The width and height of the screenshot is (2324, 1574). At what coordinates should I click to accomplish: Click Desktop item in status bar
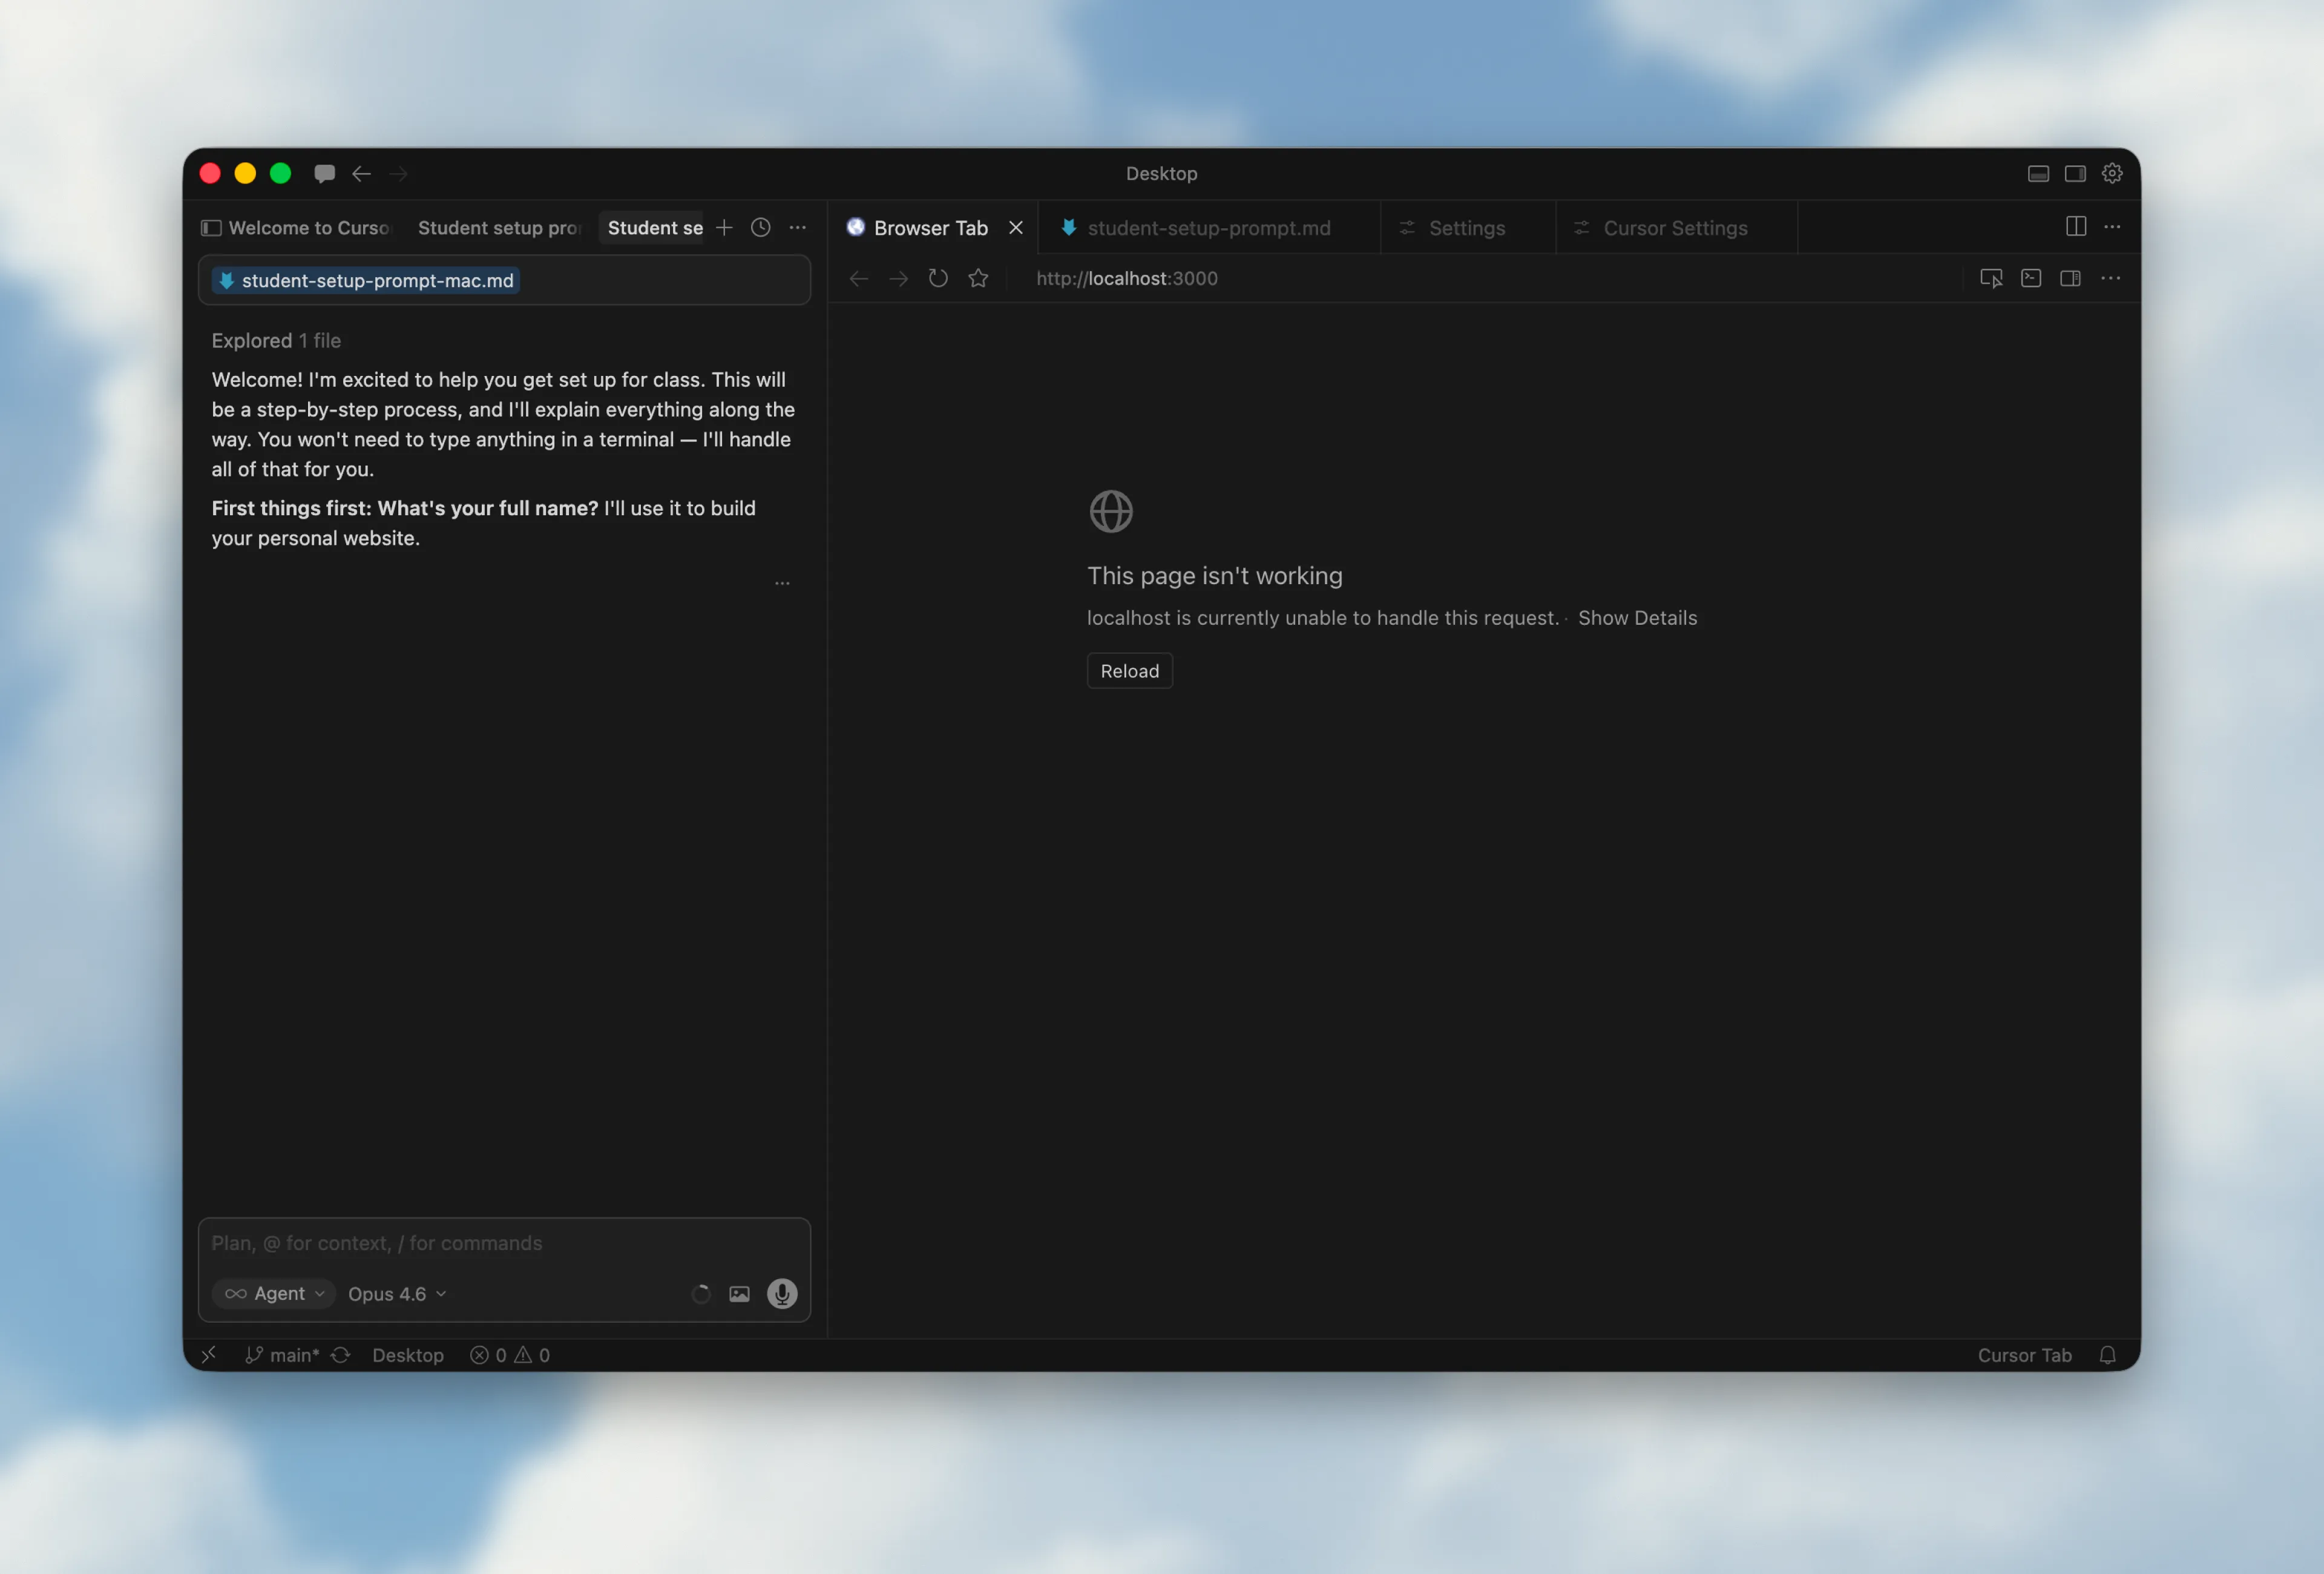pyautogui.click(x=408, y=1355)
